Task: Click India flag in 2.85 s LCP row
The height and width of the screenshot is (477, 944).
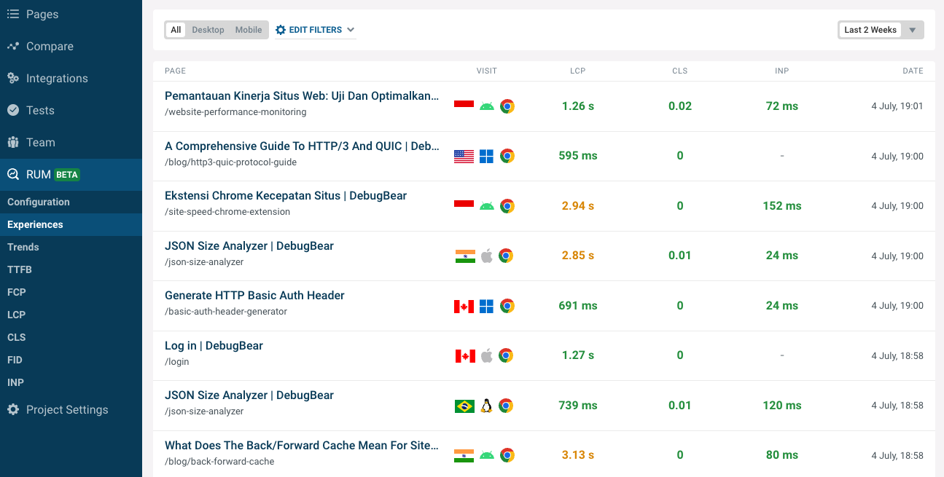Action: (x=464, y=256)
